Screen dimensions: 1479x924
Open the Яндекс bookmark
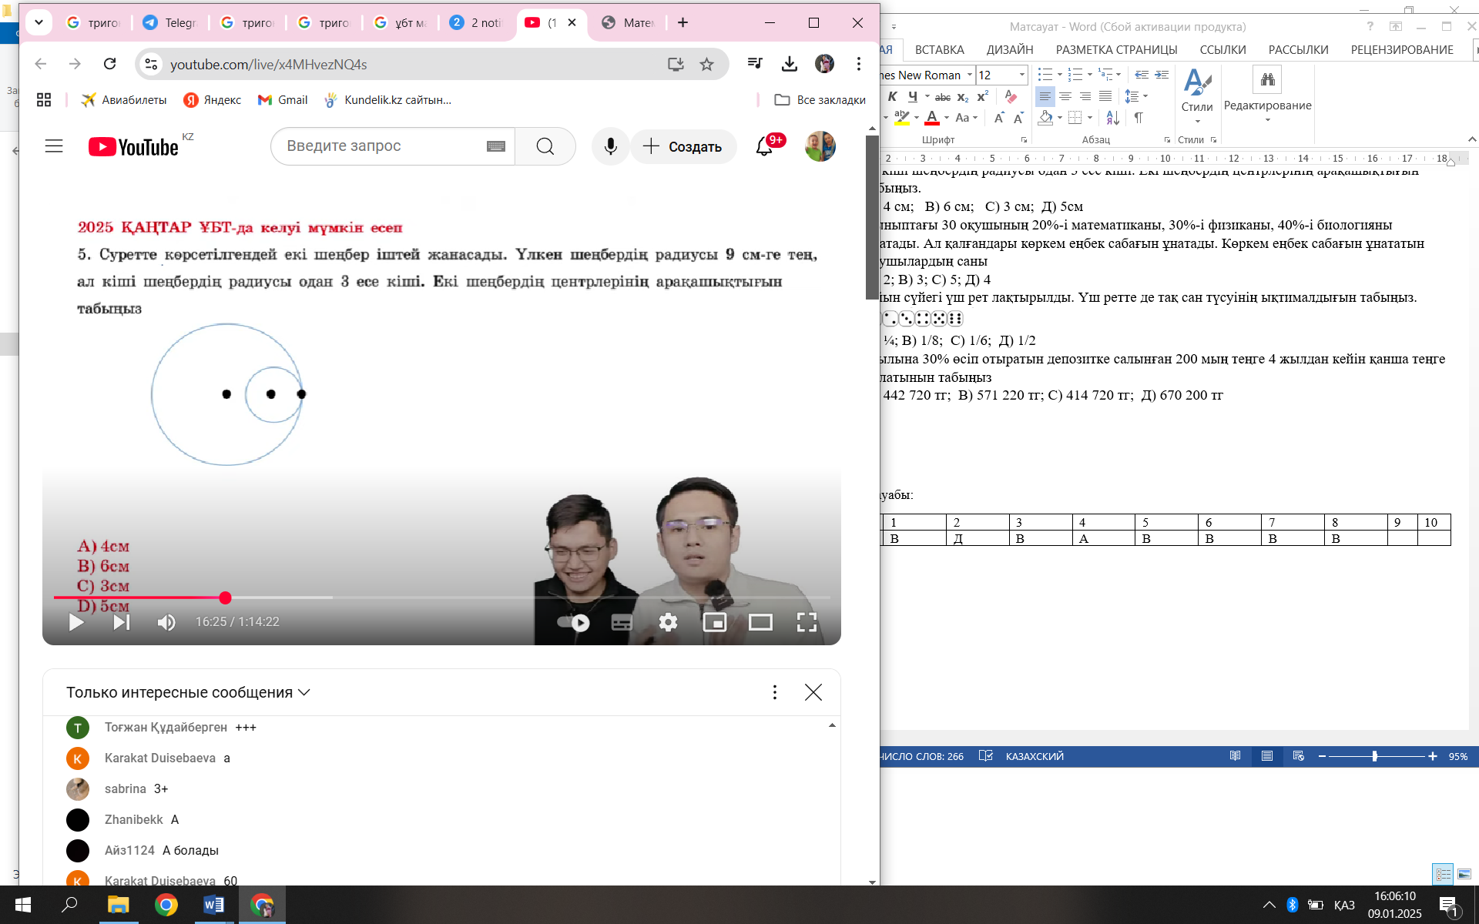(x=213, y=100)
